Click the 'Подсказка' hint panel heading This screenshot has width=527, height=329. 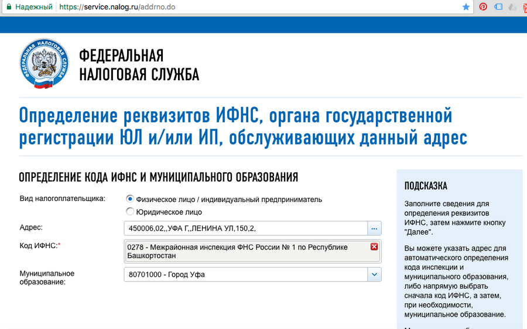(426, 186)
